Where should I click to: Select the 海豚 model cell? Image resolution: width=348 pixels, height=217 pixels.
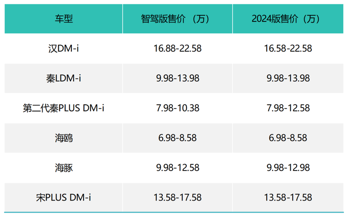(x=64, y=168)
